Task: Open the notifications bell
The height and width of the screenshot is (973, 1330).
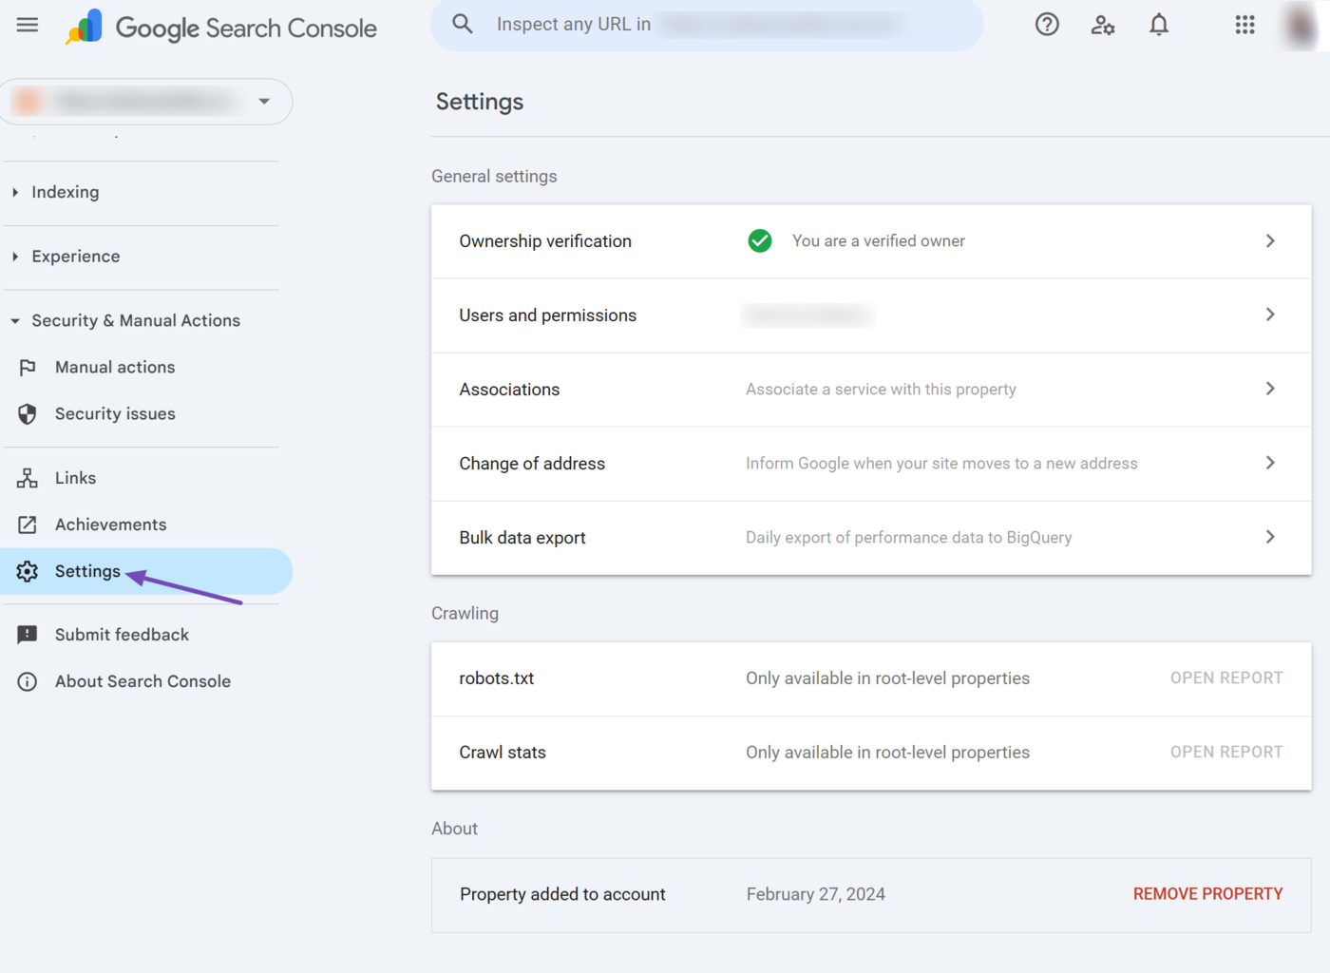Action: tap(1159, 25)
